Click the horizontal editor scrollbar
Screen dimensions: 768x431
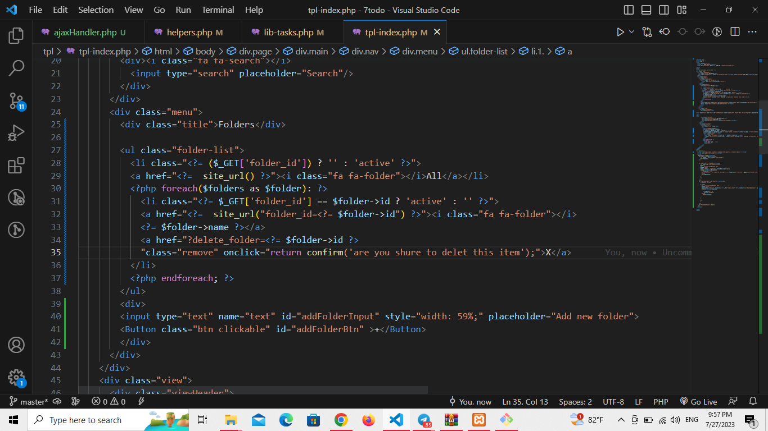coord(253,390)
